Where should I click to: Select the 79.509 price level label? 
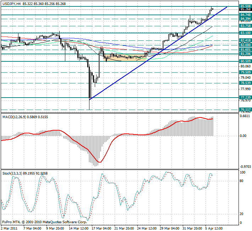click(245, 72)
